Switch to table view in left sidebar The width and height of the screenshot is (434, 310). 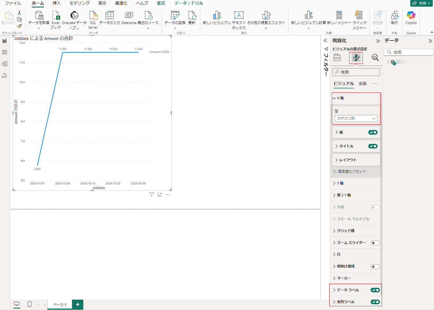pyautogui.click(x=5, y=52)
